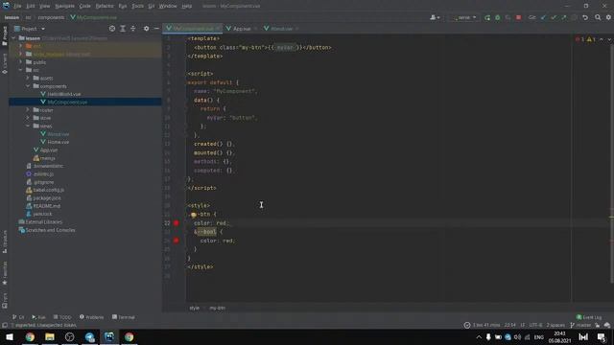Screen dimensions: 614x345
Task: Expand the store folder
Action: [28, 118]
